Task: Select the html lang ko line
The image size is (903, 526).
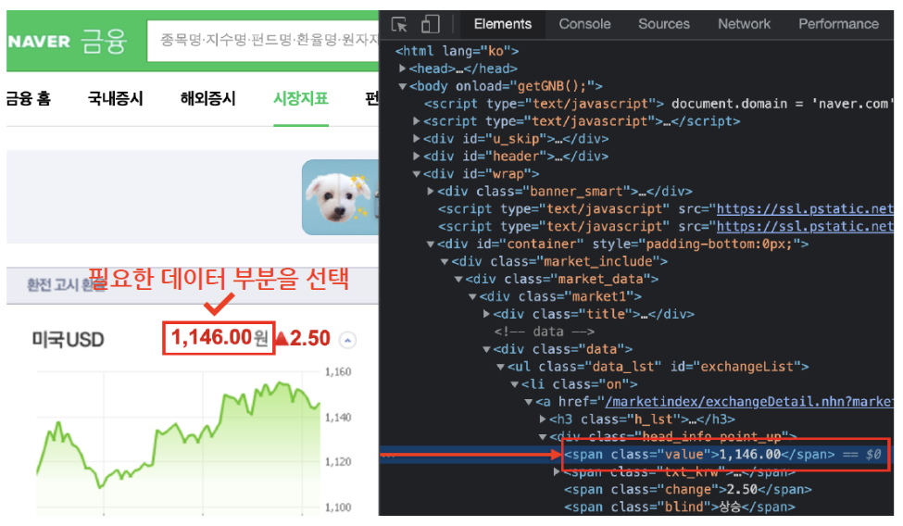Action: (x=457, y=51)
